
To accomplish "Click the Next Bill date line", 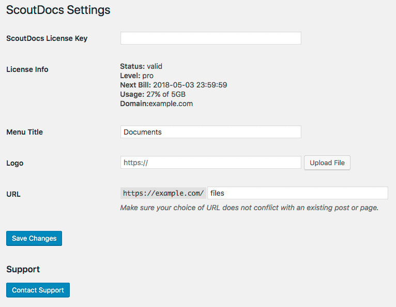I will coord(173,85).
